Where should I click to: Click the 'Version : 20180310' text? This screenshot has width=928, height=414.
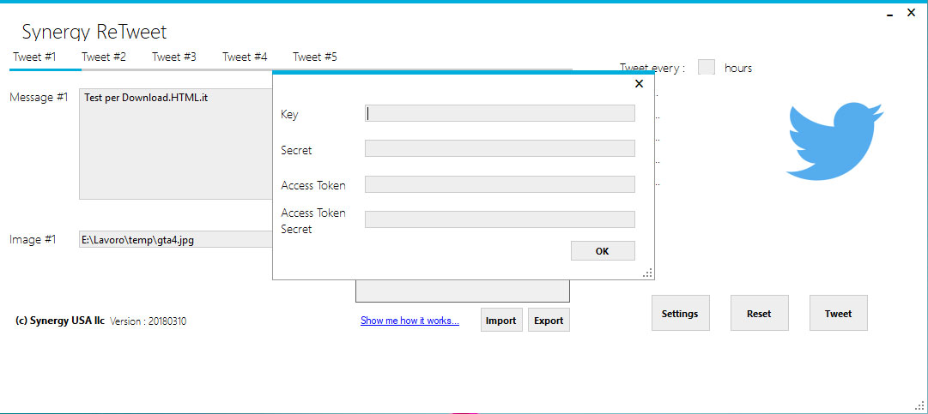click(148, 321)
